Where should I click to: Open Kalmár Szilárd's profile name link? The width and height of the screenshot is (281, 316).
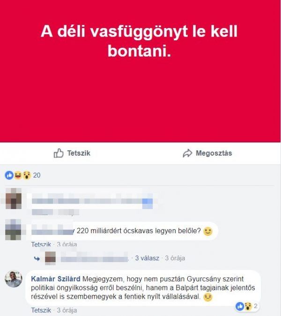tap(56, 279)
